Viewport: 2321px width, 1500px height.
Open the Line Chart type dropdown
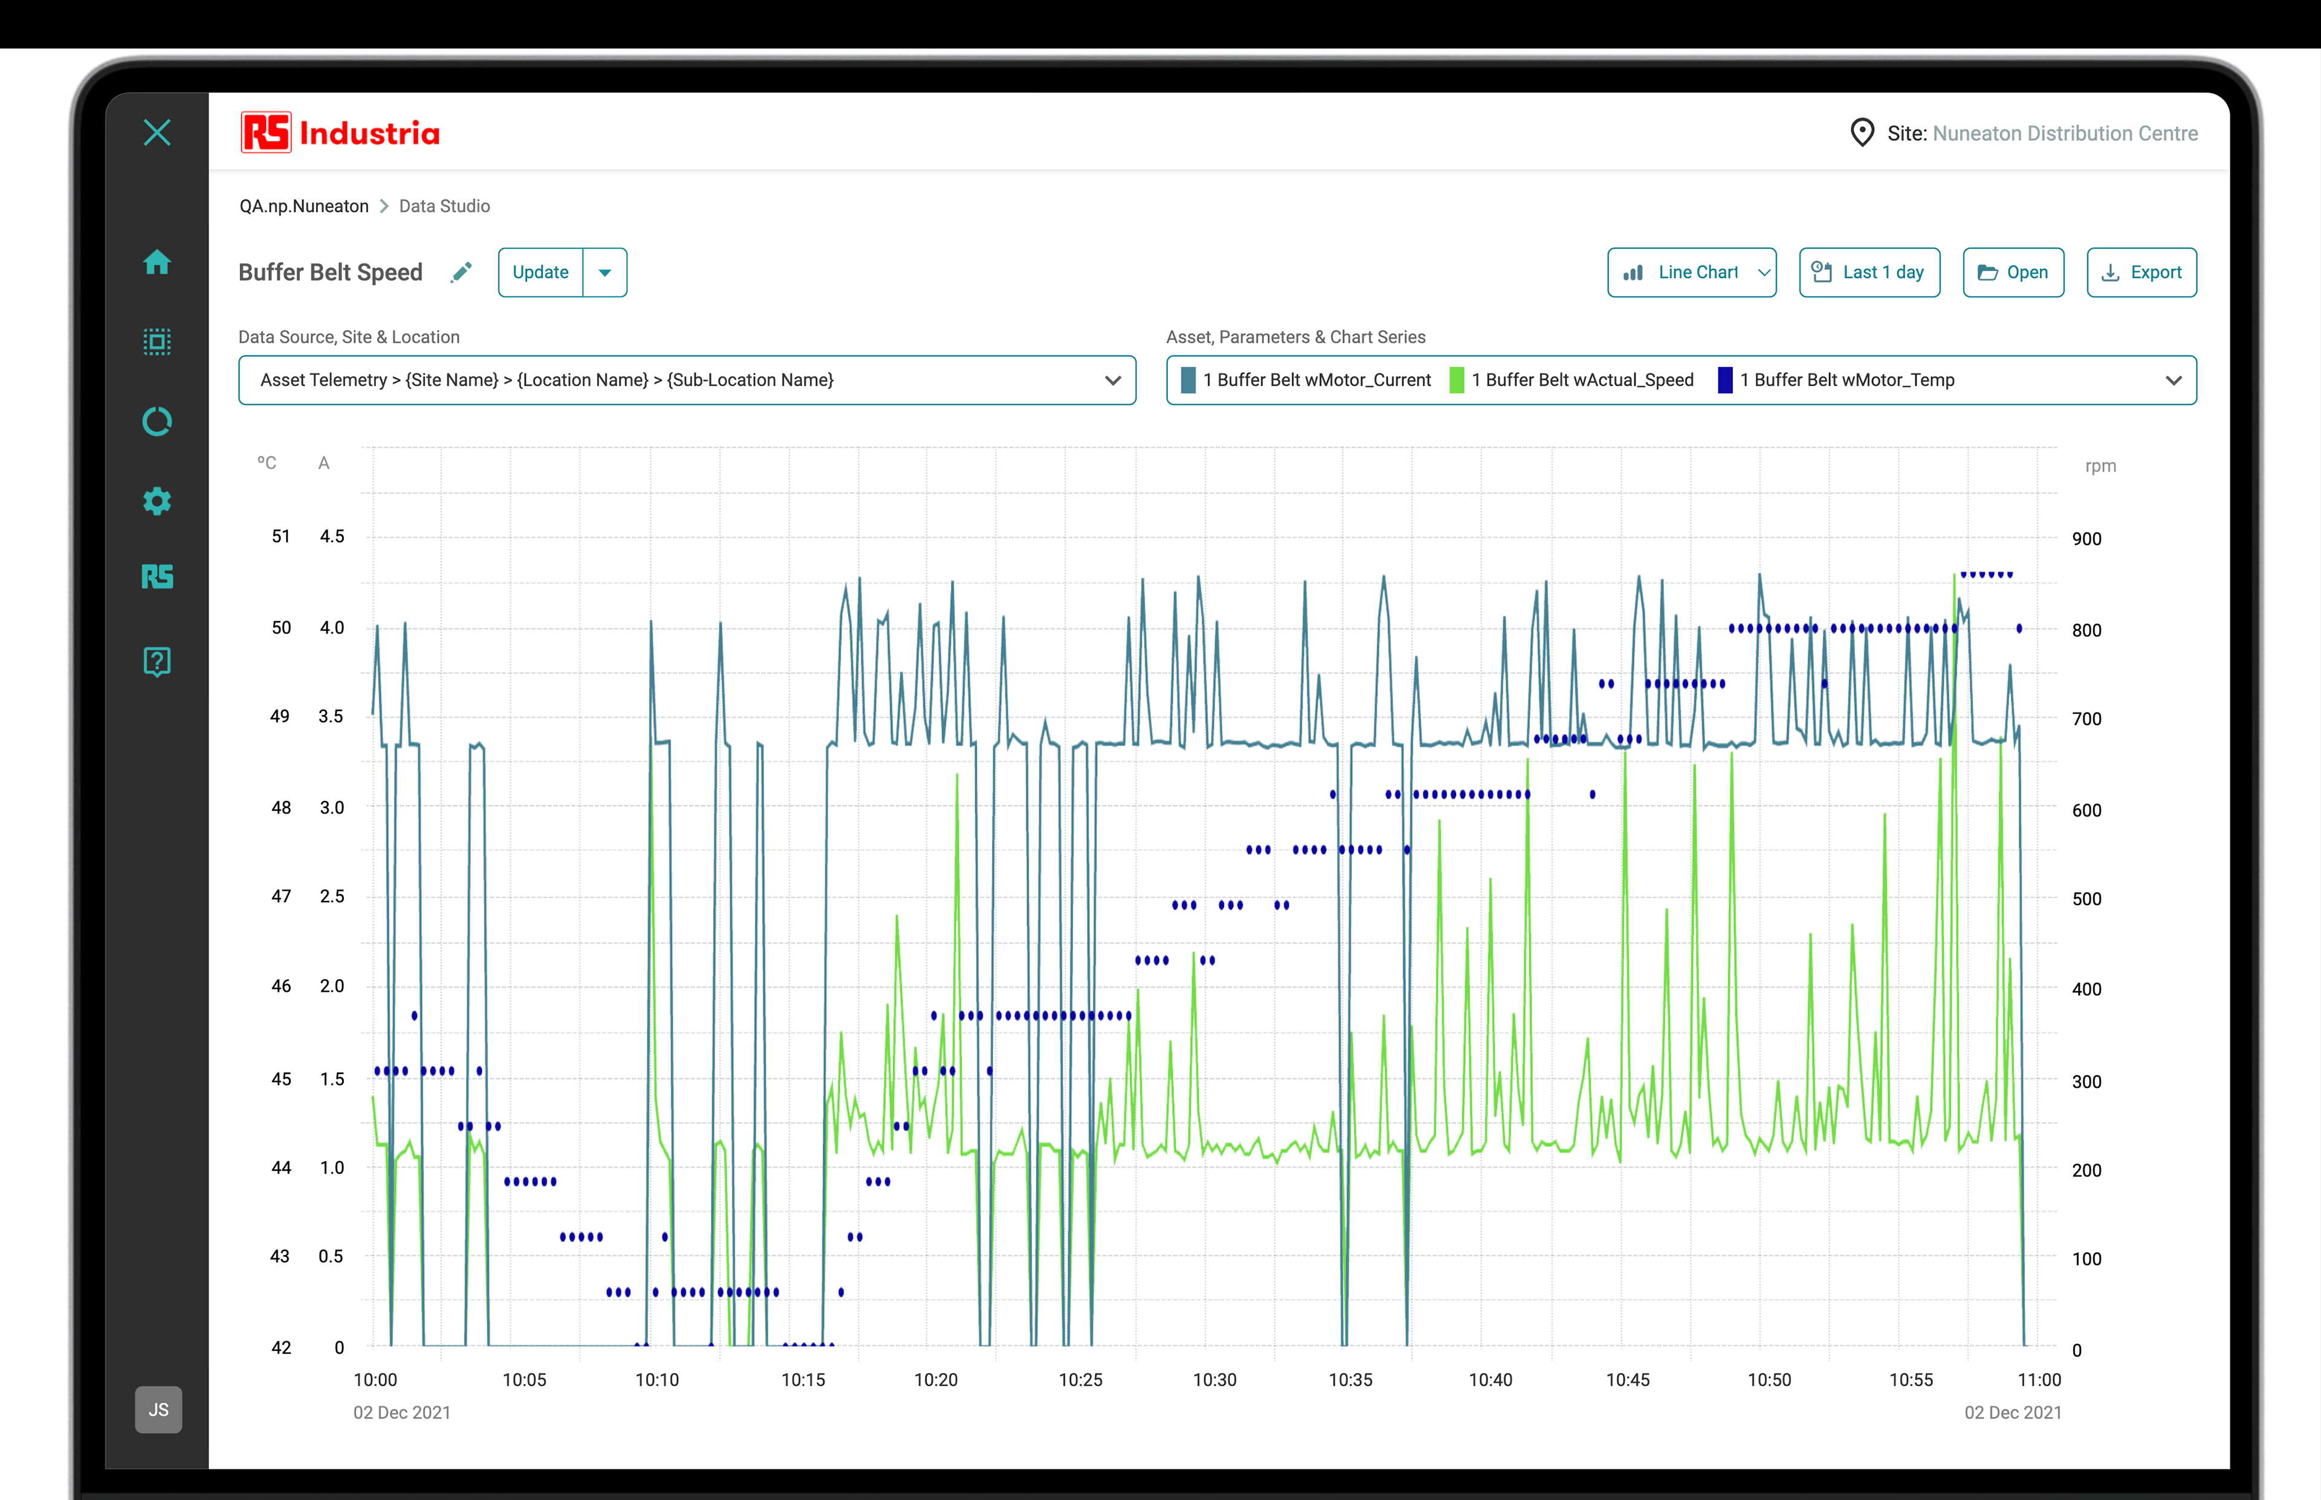(x=1691, y=273)
